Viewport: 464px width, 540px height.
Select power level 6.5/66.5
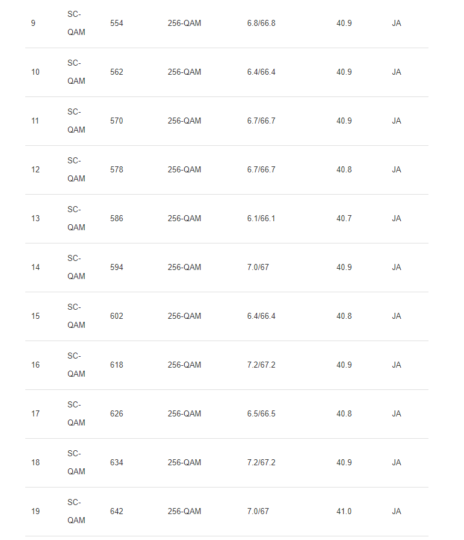point(261,414)
